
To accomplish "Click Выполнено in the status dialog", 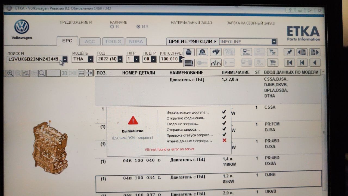I will point(132,131).
